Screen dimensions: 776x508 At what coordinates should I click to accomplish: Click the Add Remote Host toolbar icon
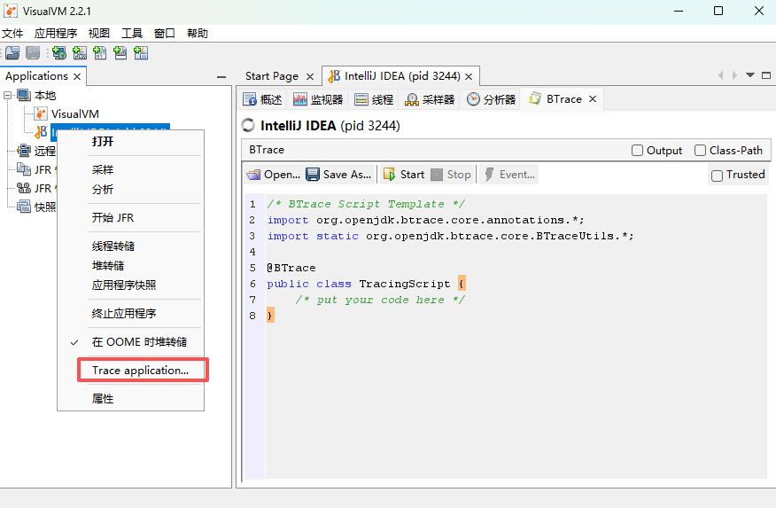(59, 52)
